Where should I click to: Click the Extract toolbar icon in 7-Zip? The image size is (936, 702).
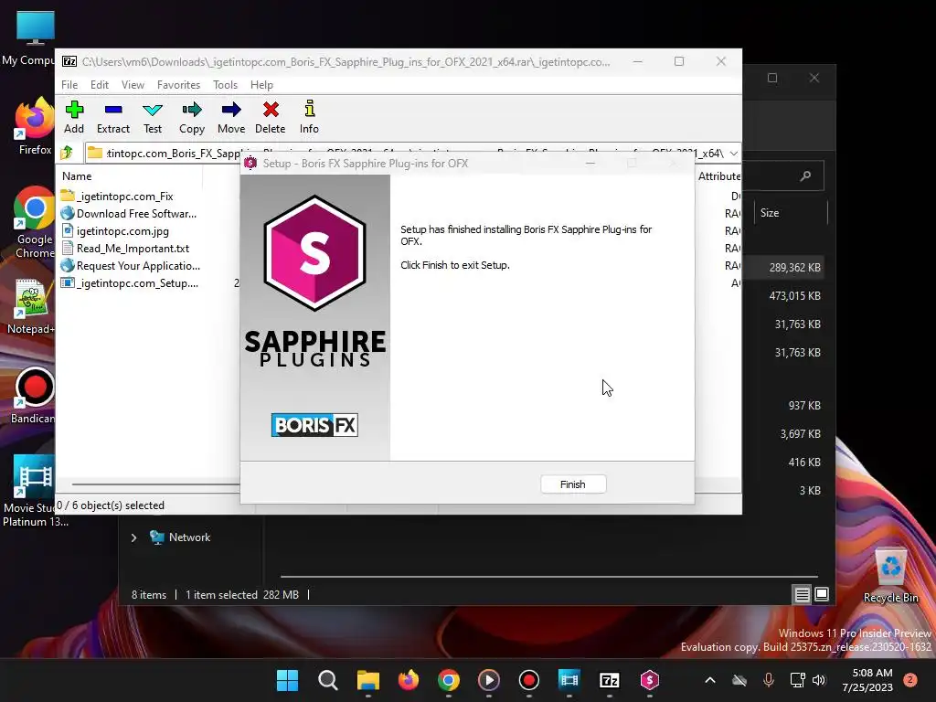click(112, 117)
